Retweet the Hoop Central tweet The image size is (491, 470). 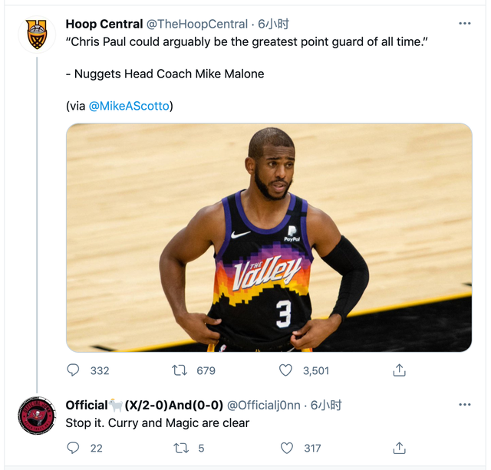[x=180, y=370]
